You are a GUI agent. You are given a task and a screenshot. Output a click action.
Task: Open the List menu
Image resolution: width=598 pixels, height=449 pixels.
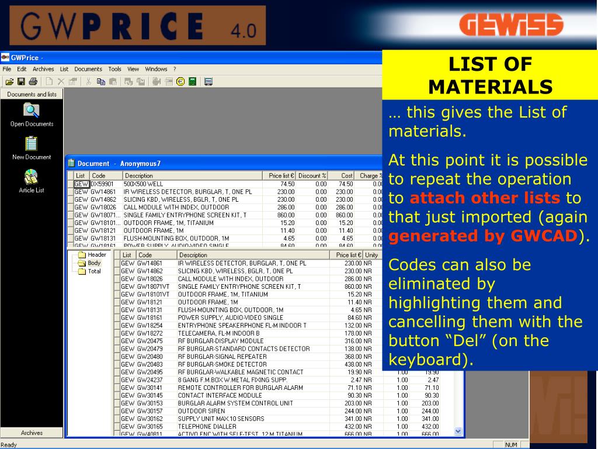pos(64,69)
